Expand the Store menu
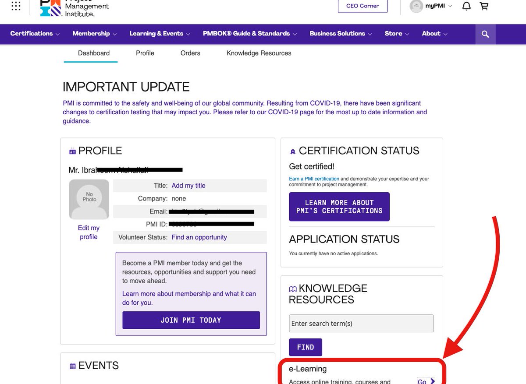526x384 pixels. click(x=397, y=34)
